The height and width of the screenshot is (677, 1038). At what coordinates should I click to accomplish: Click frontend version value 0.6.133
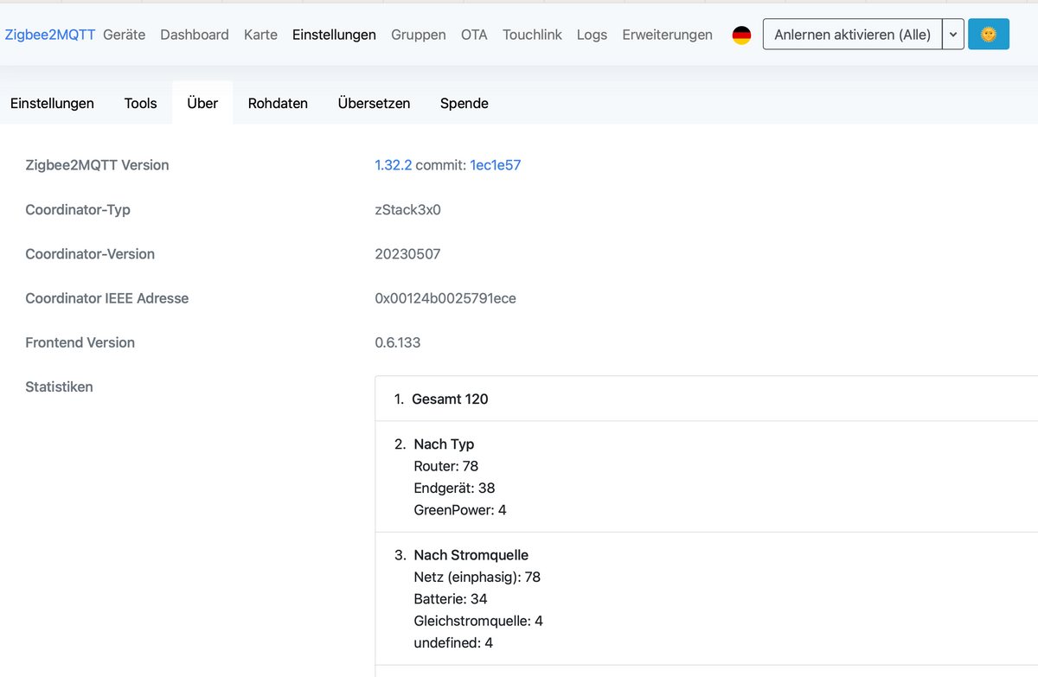tap(398, 342)
